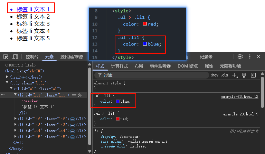
Task: Toggle the computed styles sidebar icon
Action: click(x=253, y=75)
